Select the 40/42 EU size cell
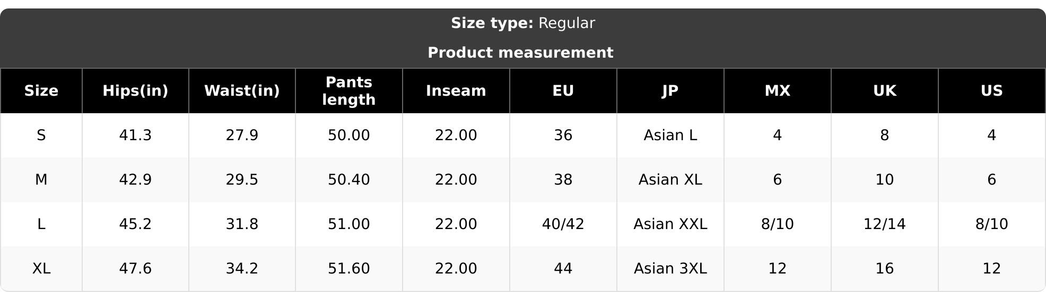 point(563,224)
